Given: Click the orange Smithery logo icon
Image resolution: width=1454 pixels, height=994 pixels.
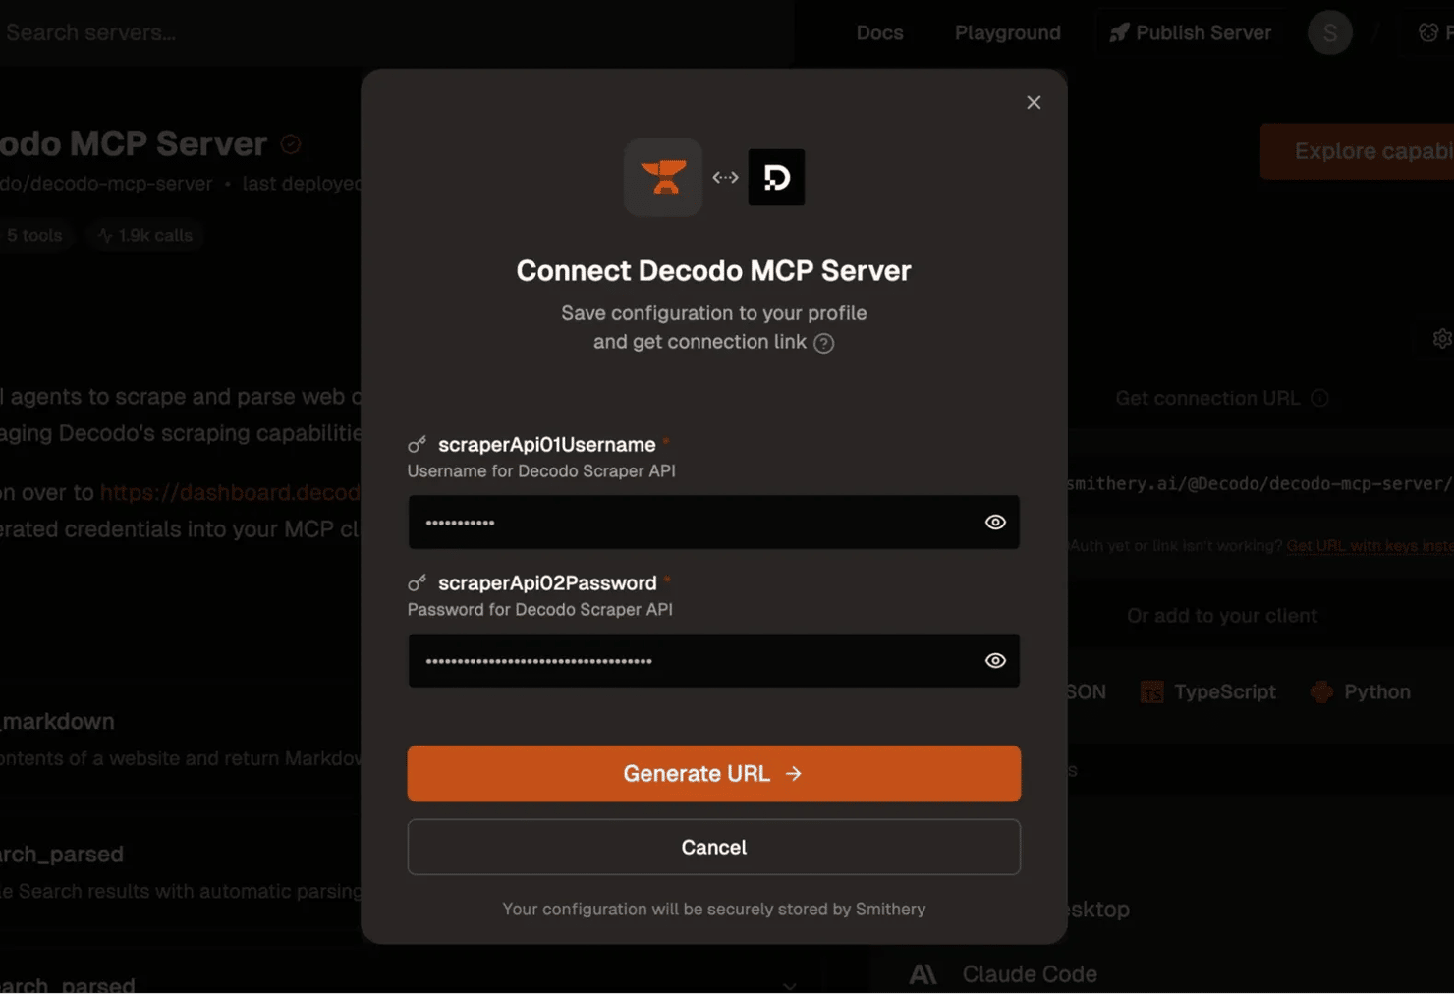Looking at the screenshot, I should pos(663,177).
